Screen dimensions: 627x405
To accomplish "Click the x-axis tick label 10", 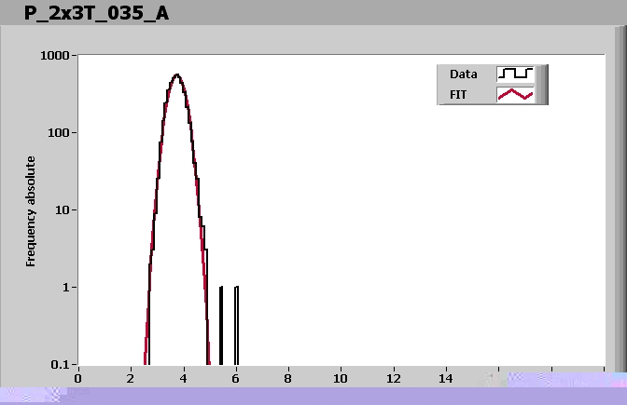I will pos(341,378).
